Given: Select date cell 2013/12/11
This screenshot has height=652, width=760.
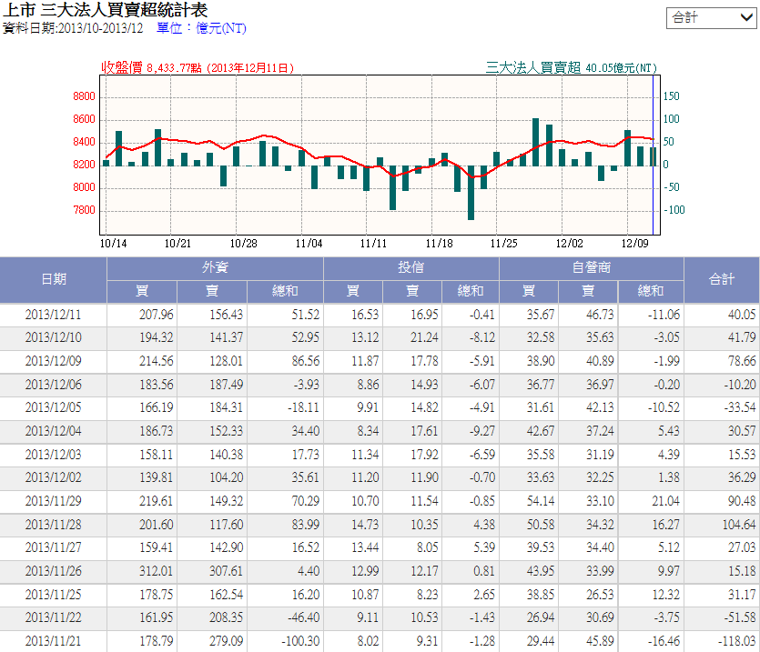Looking at the screenshot, I should 54,315.
